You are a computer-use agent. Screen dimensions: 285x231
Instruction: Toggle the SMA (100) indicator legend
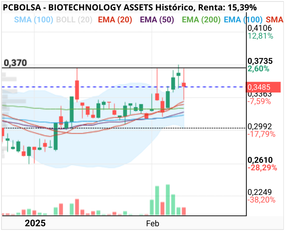coord(34,20)
